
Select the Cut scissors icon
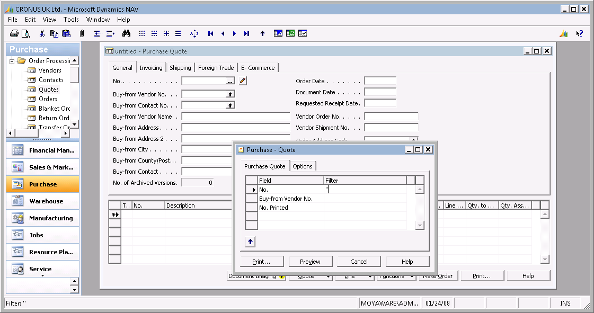pos(42,34)
